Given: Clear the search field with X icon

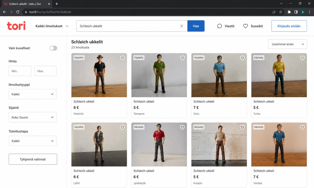Looking at the screenshot, I should click(182, 26).
